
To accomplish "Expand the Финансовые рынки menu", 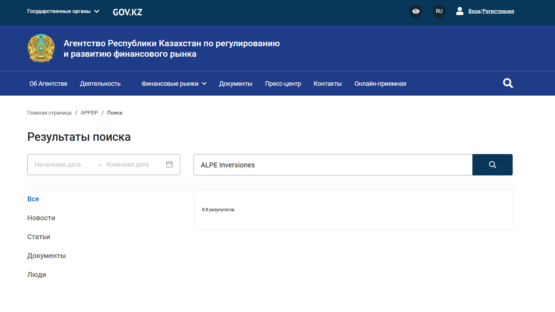I will [x=174, y=84].
